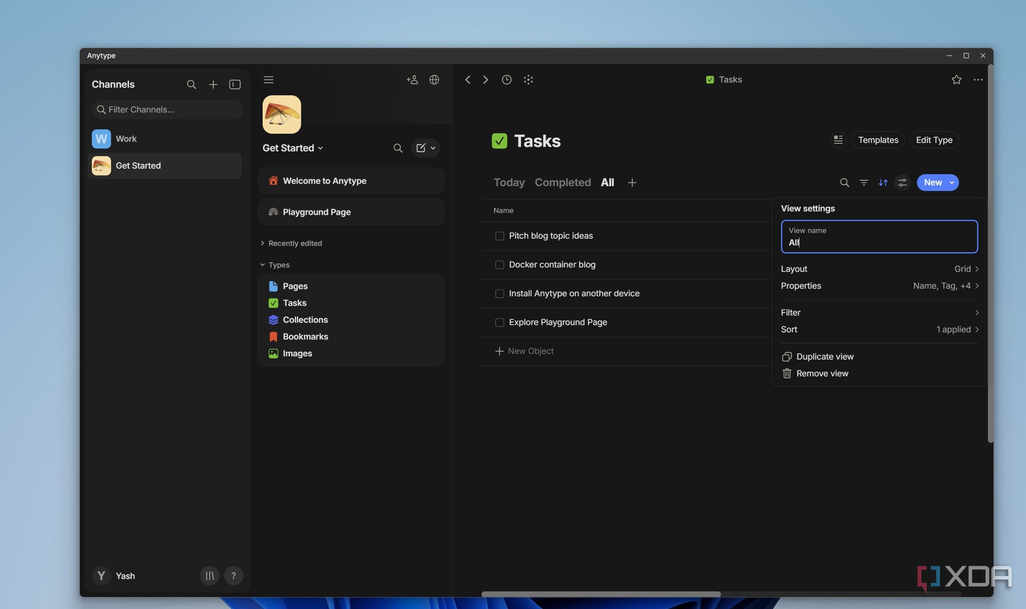Click the View name input field
The image size is (1026, 609).
tap(879, 237)
